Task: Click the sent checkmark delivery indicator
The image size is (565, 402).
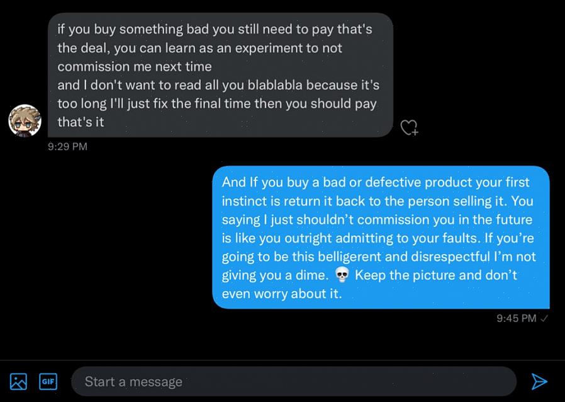Action: click(544, 318)
